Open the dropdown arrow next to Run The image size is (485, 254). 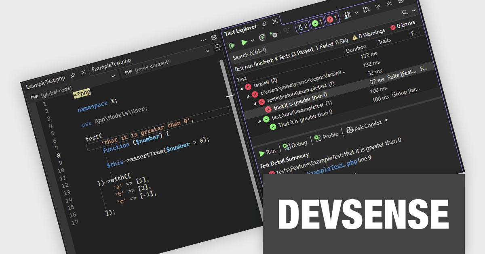coord(253,40)
